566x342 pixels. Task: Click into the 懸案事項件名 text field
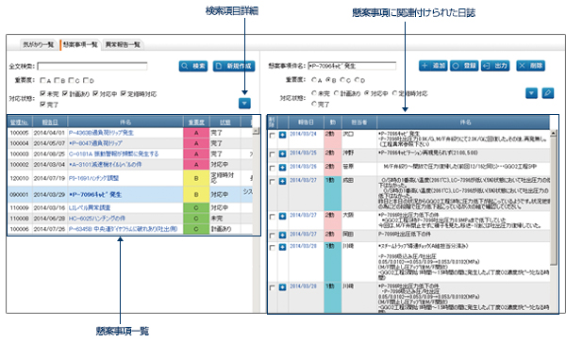coord(352,66)
